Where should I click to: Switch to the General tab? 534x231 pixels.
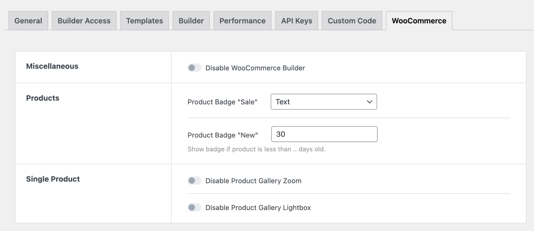pyautogui.click(x=28, y=21)
